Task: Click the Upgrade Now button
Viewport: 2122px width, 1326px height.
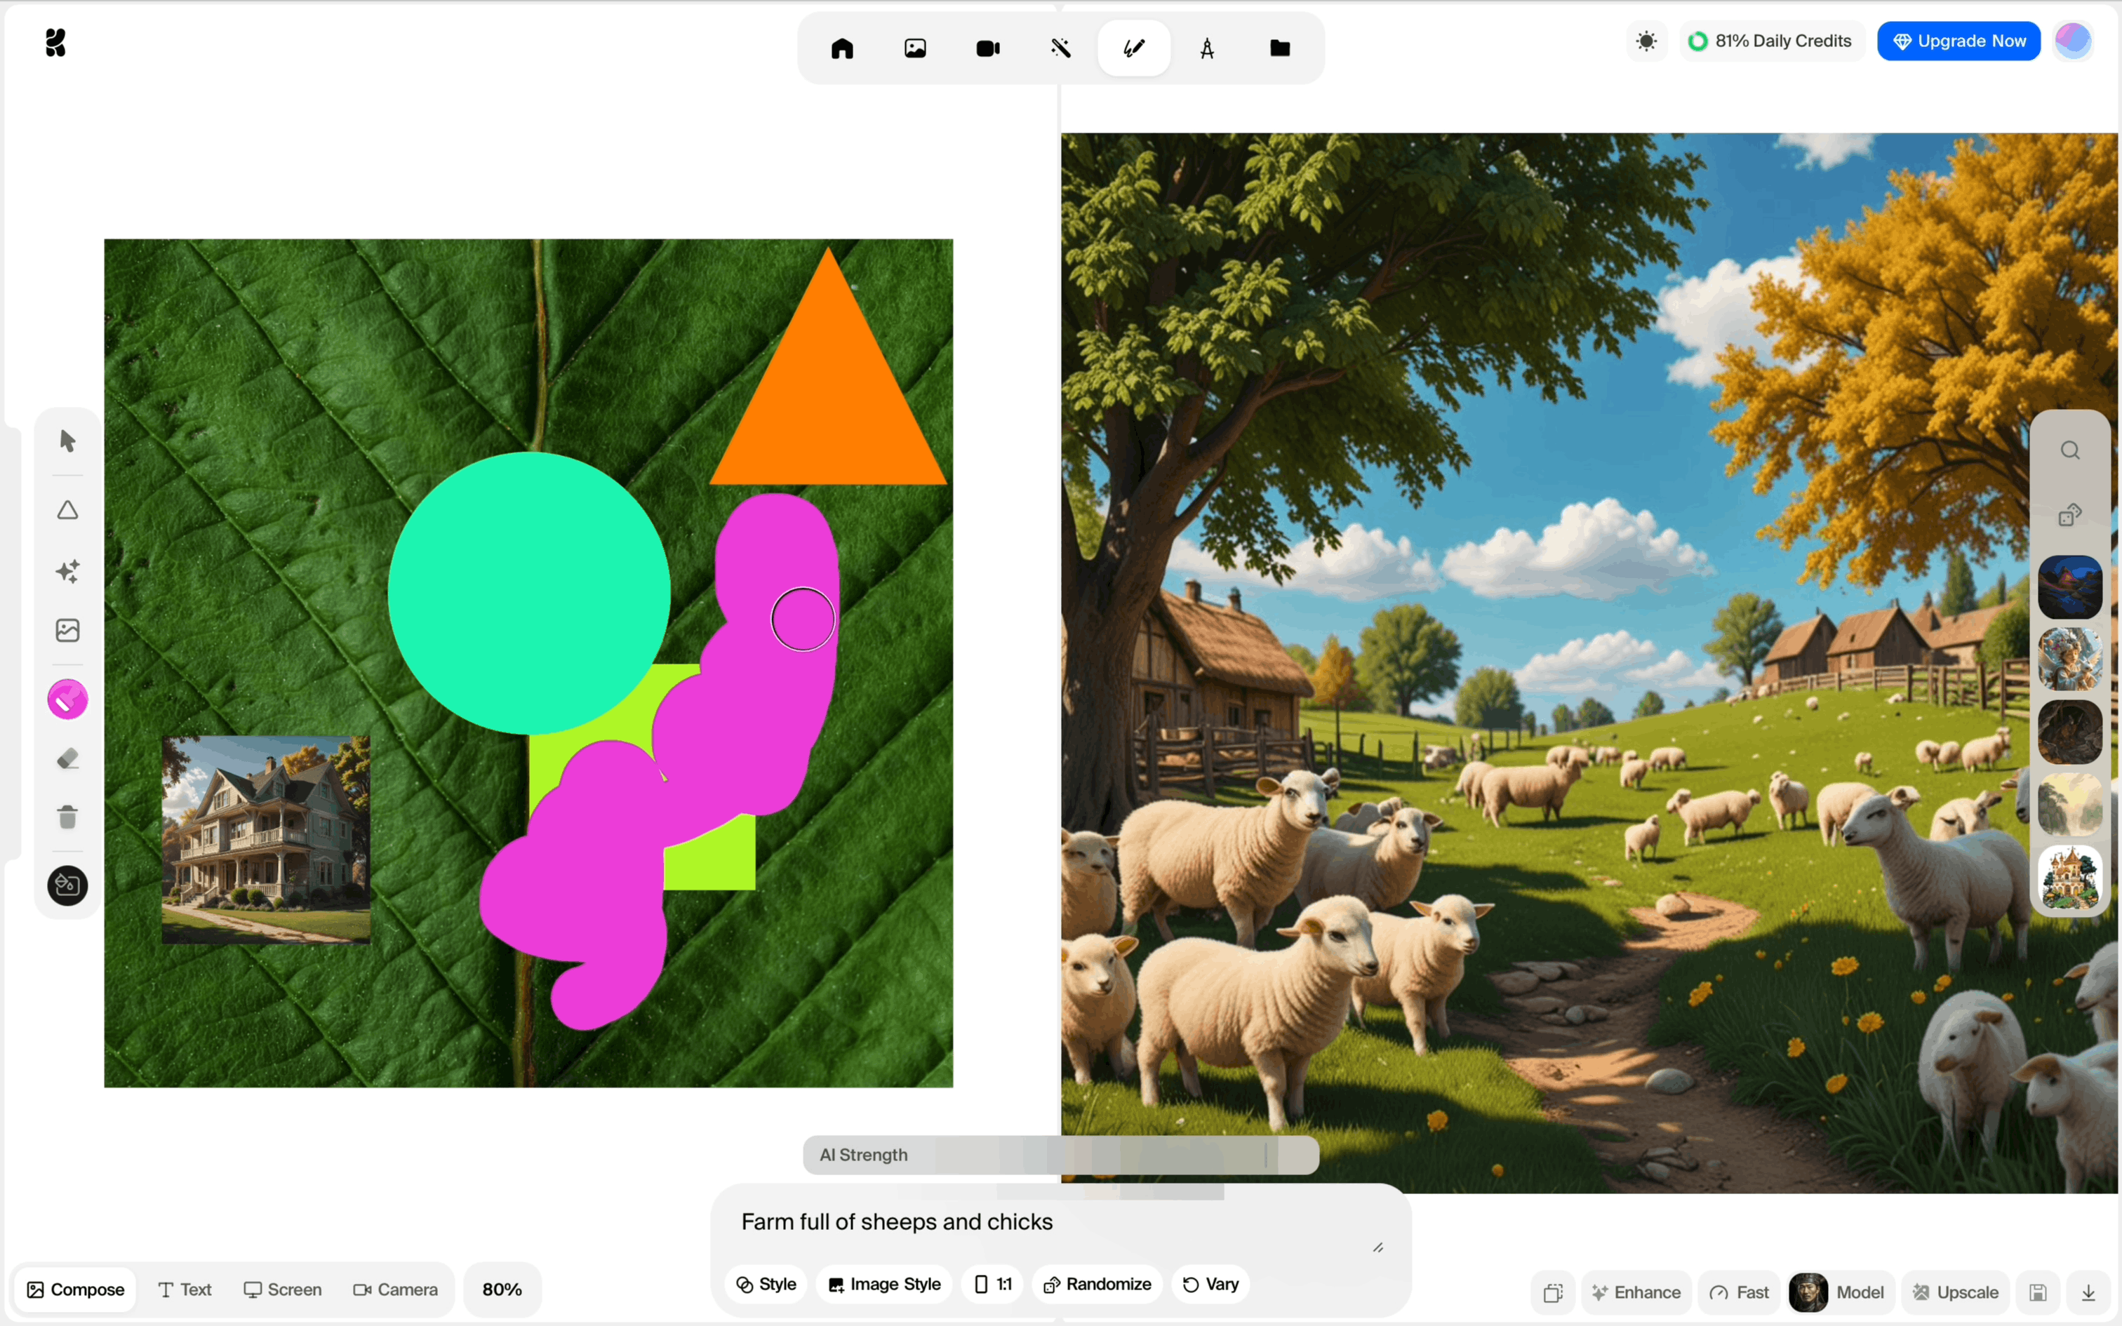Action: coord(1958,41)
